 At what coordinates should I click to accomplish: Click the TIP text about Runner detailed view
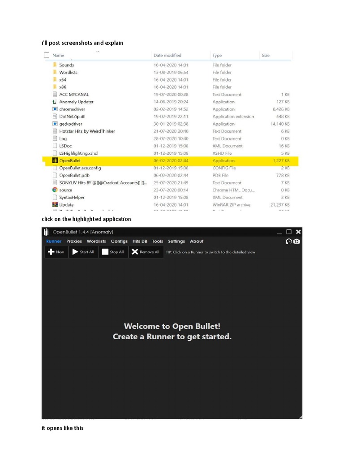pyautogui.click(x=211, y=252)
